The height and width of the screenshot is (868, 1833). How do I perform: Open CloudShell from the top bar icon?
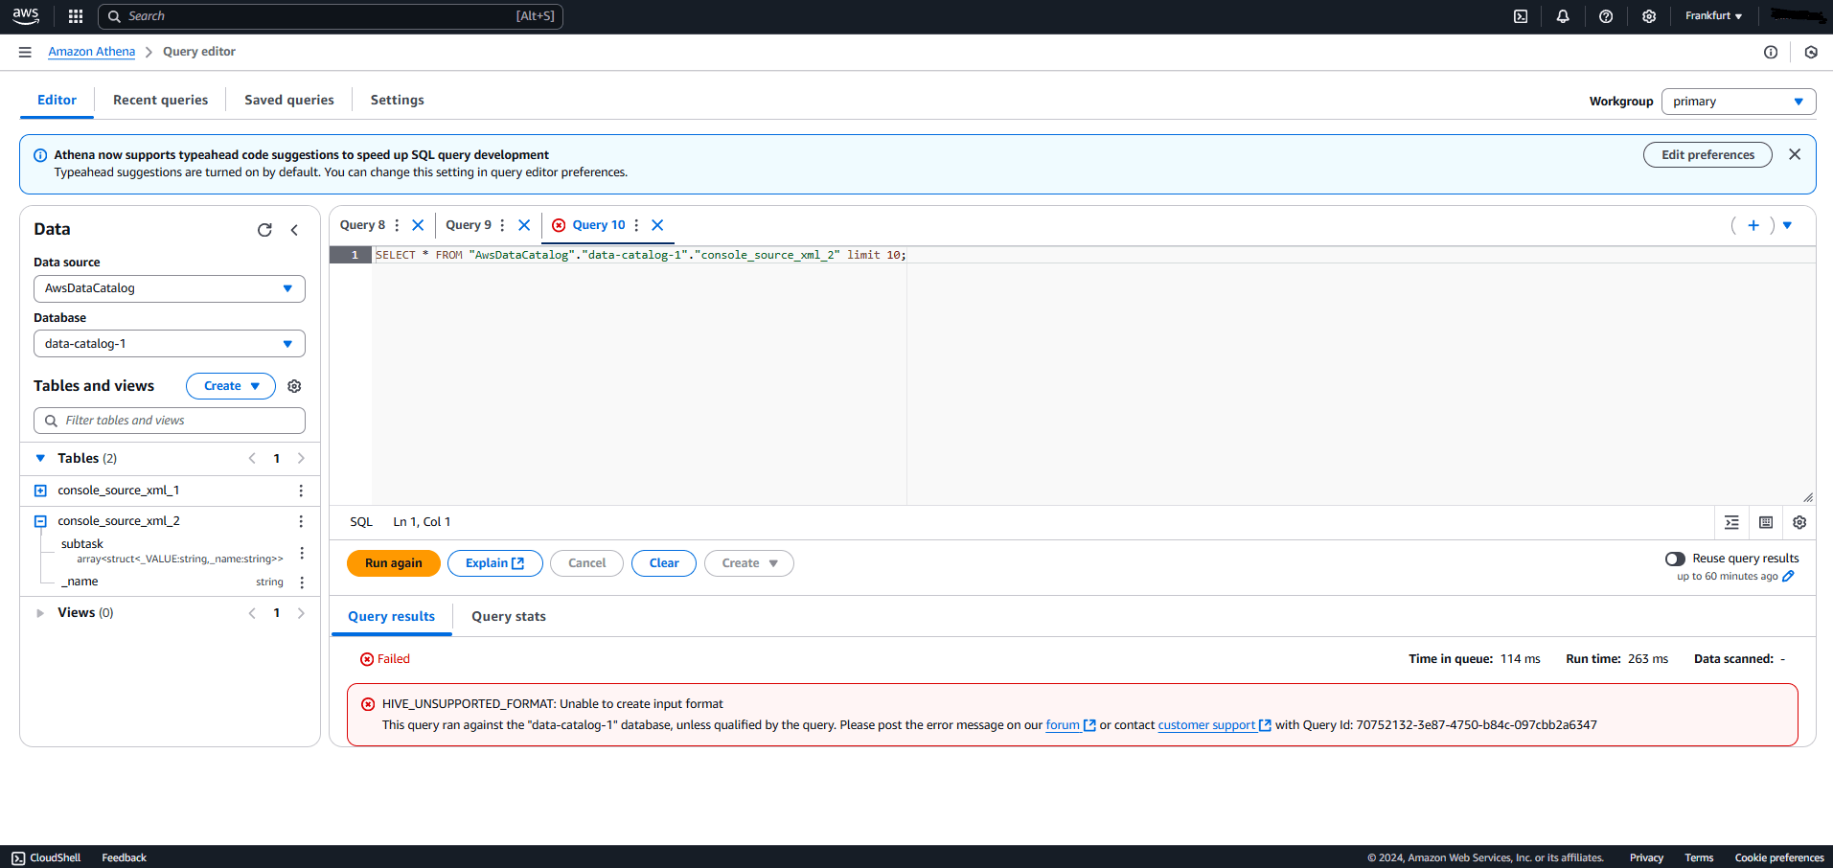click(1521, 16)
